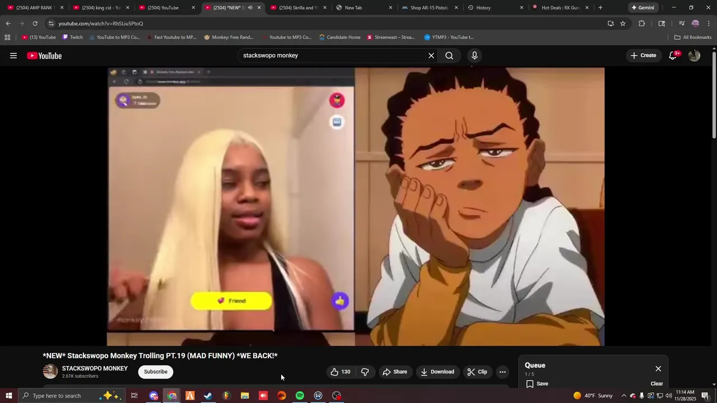Save the queue to a playlist
Screen dimensions: 717x403
[x=537, y=384]
